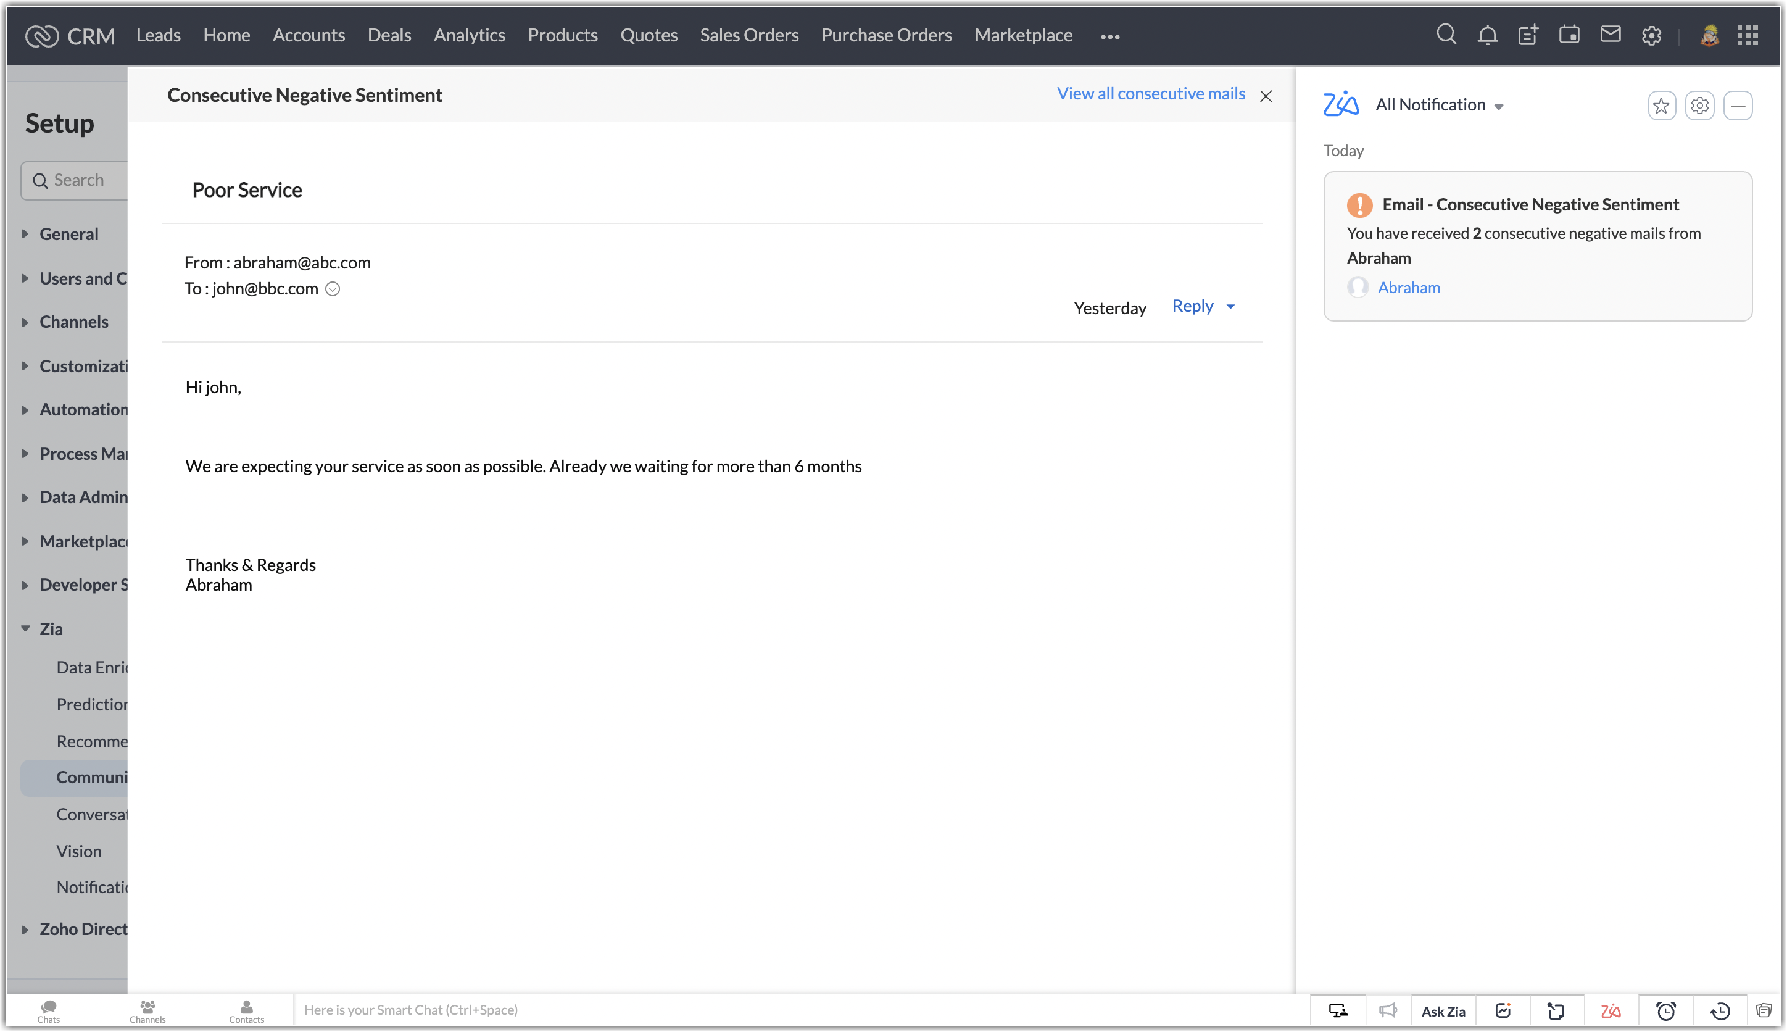Open the mail envelope icon
This screenshot has height=1032, width=1787.
coord(1610,35)
